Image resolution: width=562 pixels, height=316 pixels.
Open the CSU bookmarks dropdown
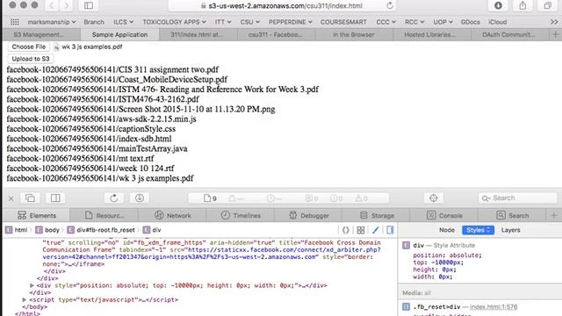[x=249, y=22]
